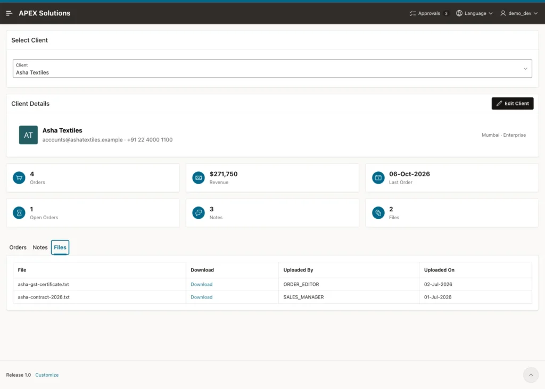The width and height of the screenshot is (545, 389).
Task: Click the Orders shopping cart icon
Action: coord(19,178)
